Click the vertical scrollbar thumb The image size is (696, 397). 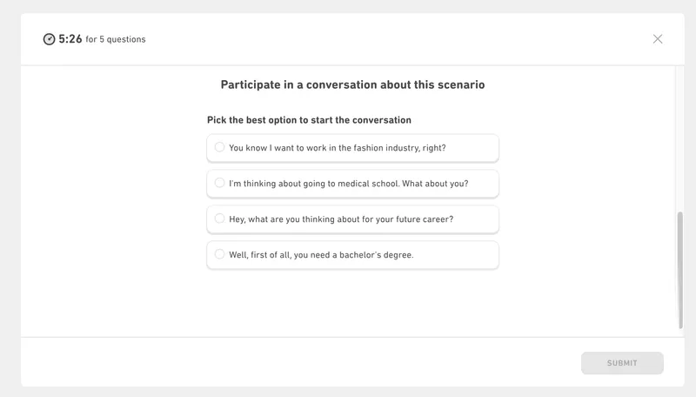pos(680,270)
